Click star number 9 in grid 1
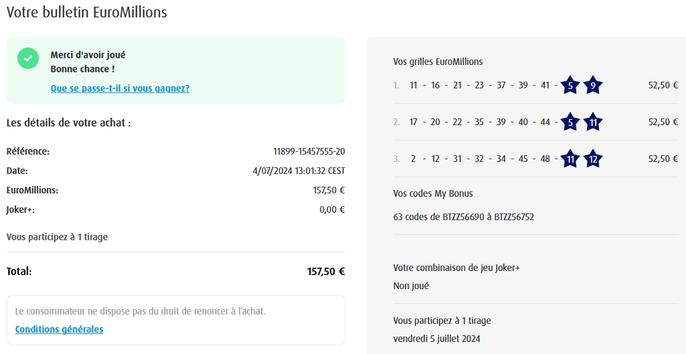Screen dimensions: 686x354 593,86
